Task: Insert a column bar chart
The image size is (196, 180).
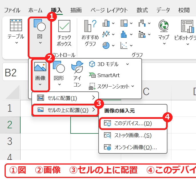Action: tap(106, 23)
